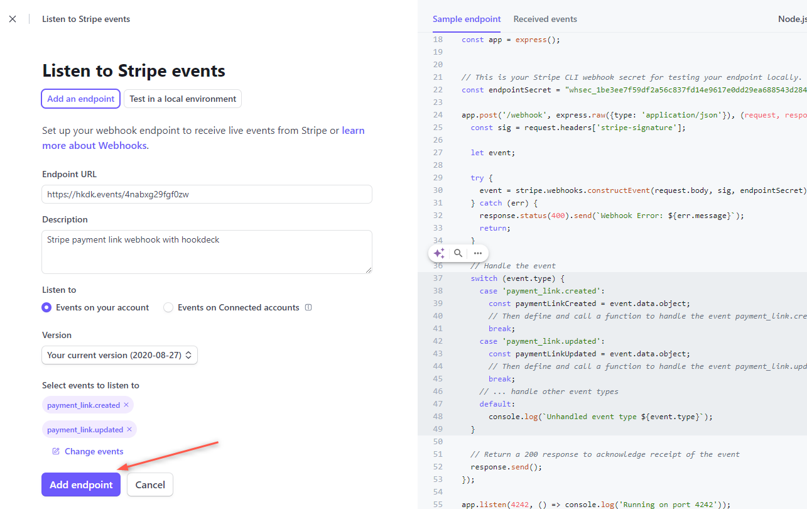Switch to Test in a local environment mode
Image resolution: width=807 pixels, height=509 pixels.
pyautogui.click(x=182, y=99)
